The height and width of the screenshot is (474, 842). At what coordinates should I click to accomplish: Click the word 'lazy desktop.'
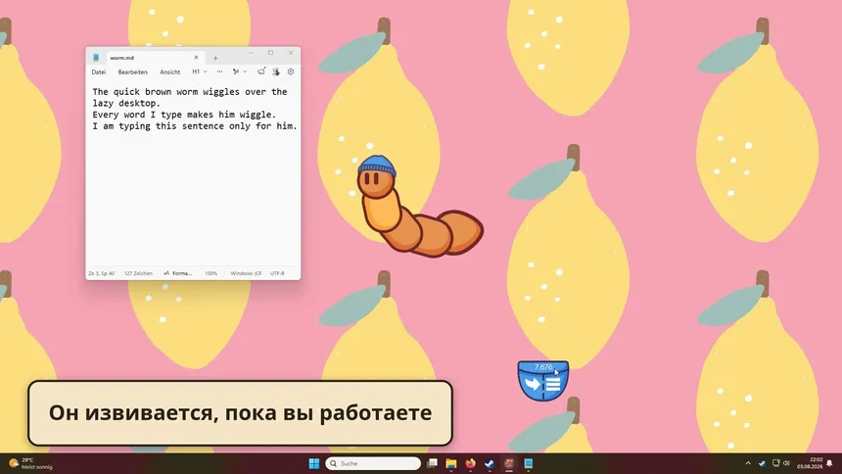[126, 103]
